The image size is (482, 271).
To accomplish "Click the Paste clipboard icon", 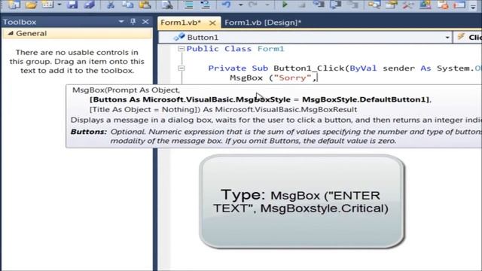I will (145, 5).
